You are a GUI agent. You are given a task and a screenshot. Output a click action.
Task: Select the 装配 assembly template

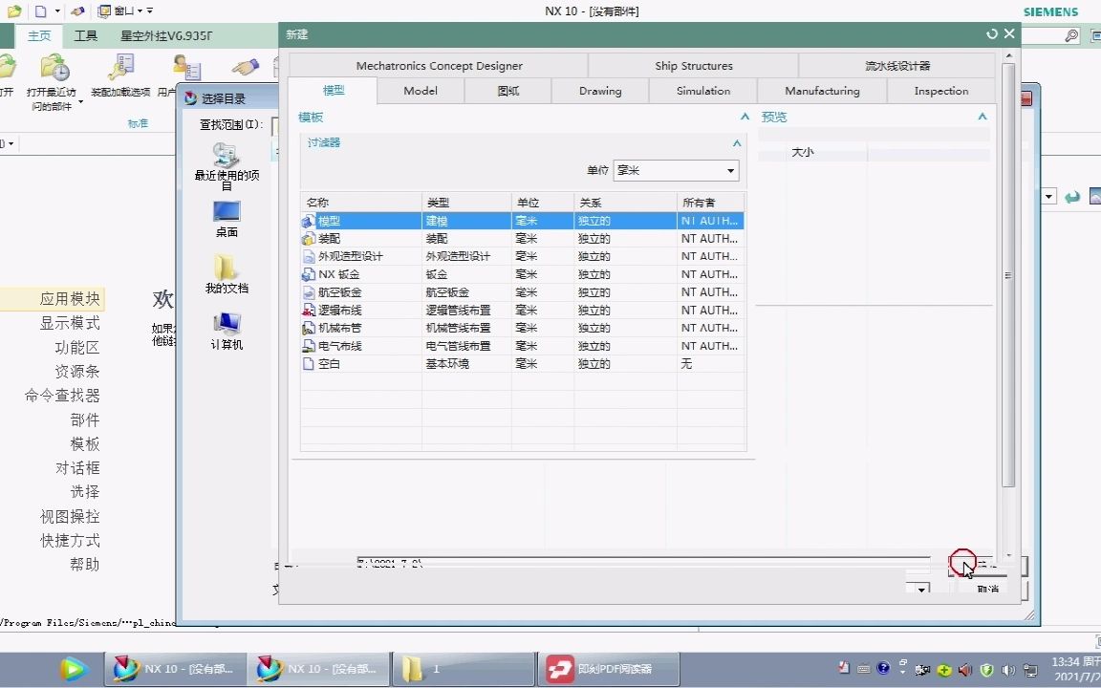point(329,238)
